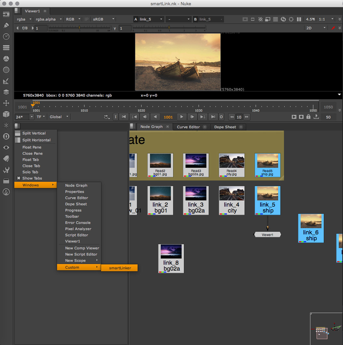Expand the 2D view mode dropdown
Image resolution: width=343 pixels, height=345 pixels.
click(x=316, y=28)
